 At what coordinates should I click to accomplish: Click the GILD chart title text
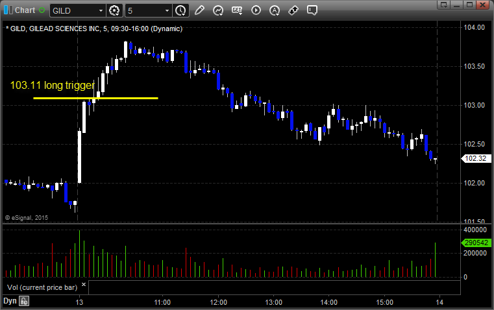[x=94, y=29]
